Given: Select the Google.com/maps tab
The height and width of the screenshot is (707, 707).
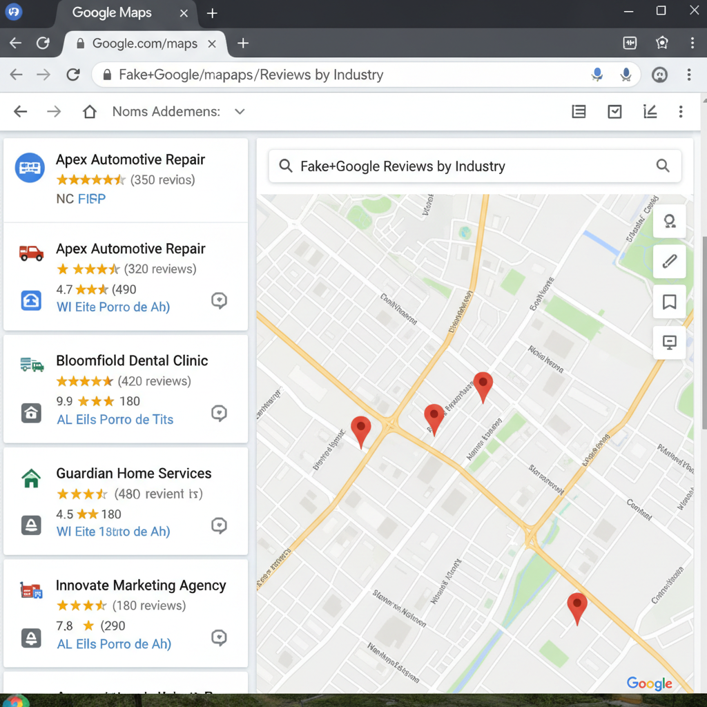Looking at the screenshot, I should coord(144,43).
